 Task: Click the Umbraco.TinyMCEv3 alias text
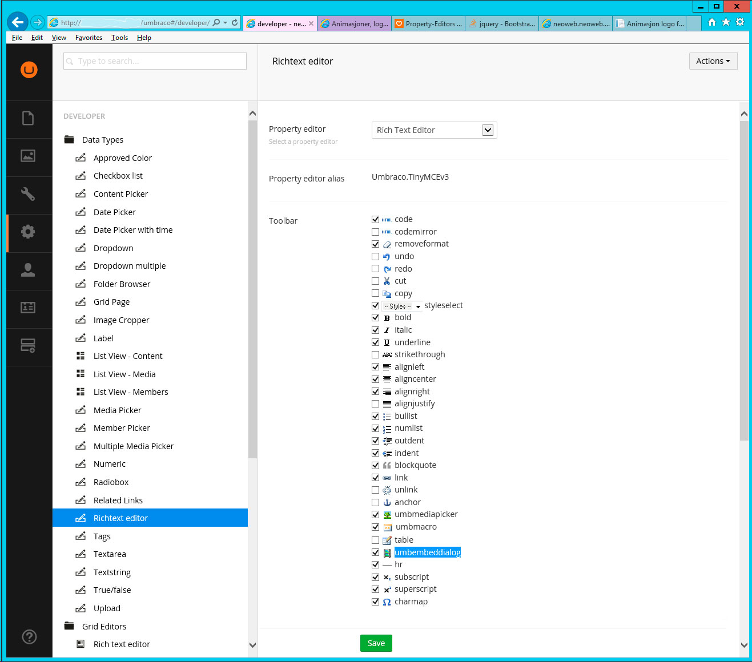pos(410,177)
